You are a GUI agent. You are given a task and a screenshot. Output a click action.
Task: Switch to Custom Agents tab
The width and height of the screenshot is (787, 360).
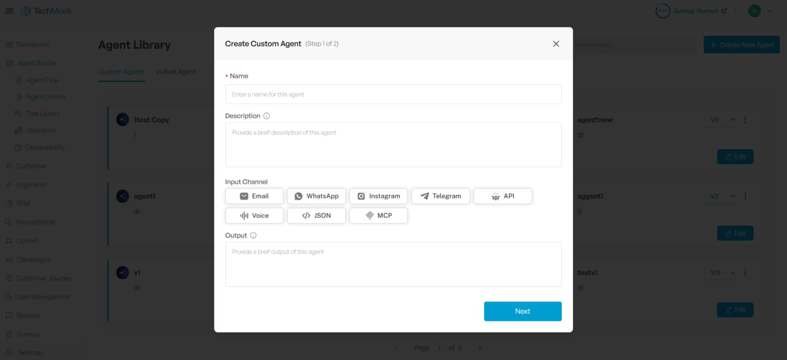(x=121, y=72)
